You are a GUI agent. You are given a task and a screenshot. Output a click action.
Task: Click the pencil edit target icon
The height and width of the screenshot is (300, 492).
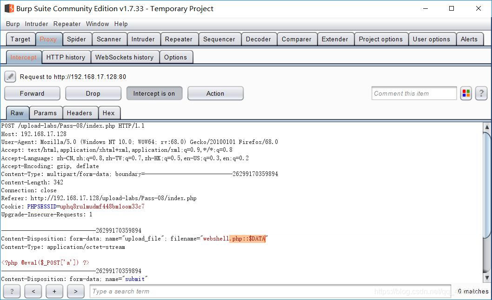tap(10, 77)
